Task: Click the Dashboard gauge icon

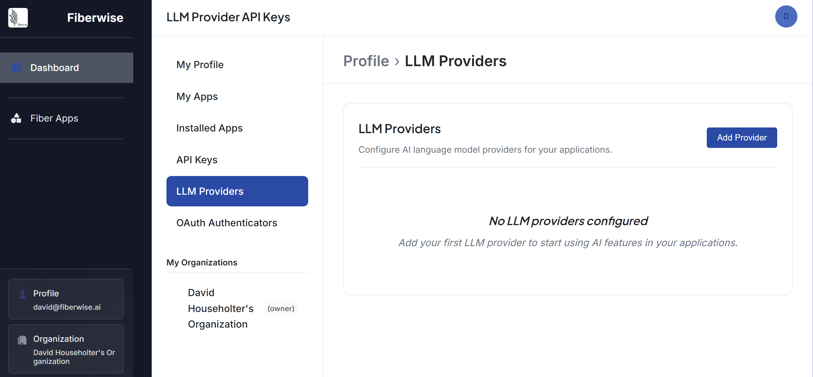Action: (16, 68)
